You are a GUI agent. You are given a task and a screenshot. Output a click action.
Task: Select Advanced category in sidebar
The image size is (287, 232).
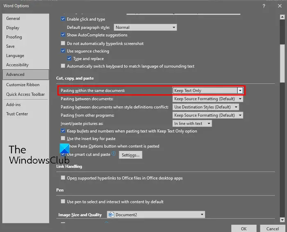click(26, 75)
